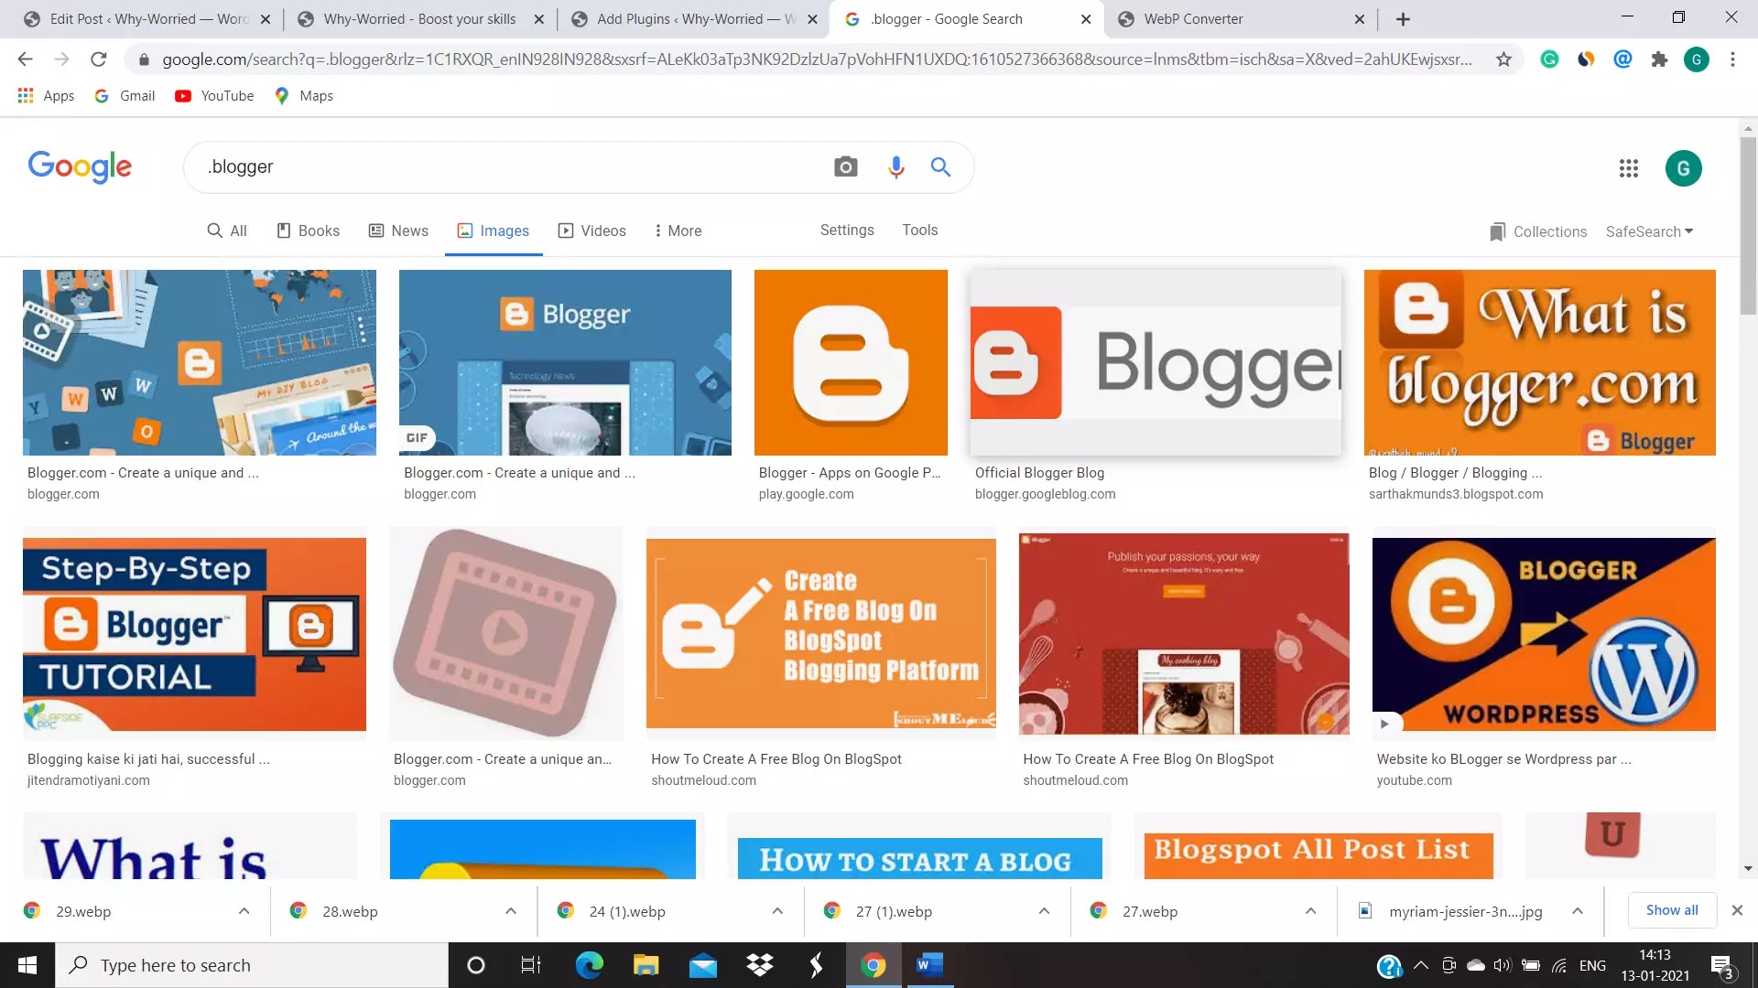The image size is (1758, 988).
Task: Open the Extensions puzzle icon
Action: pos(1659,59)
